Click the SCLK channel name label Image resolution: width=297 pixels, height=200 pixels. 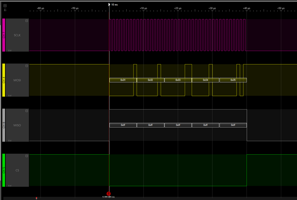tap(17, 35)
